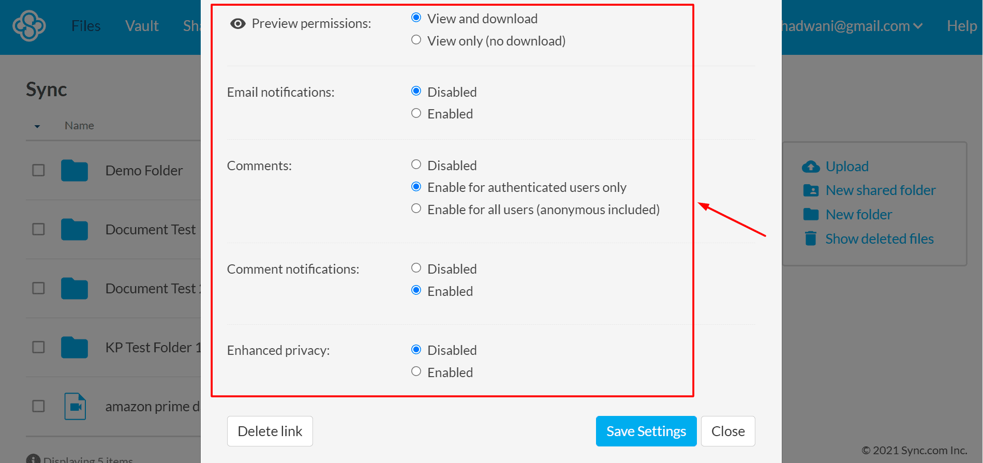
Task: Tick the Document Test folder checkbox
Action: tap(38, 229)
